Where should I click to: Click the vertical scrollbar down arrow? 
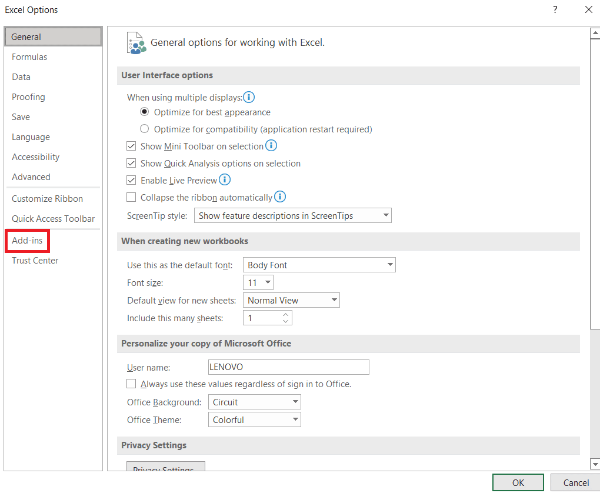click(x=595, y=464)
